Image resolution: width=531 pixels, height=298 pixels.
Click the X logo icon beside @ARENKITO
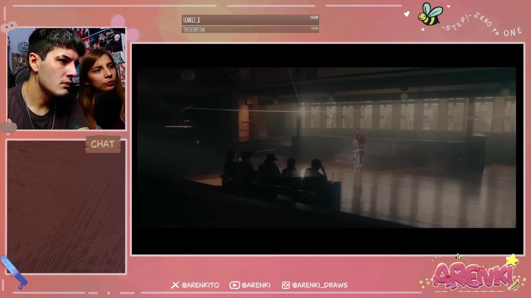[175, 285]
